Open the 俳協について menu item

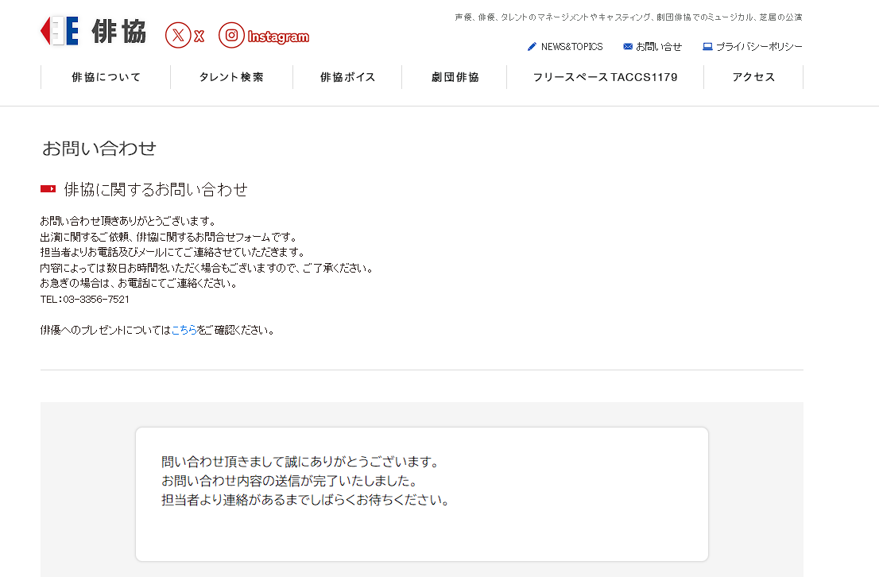[x=106, y=77]
